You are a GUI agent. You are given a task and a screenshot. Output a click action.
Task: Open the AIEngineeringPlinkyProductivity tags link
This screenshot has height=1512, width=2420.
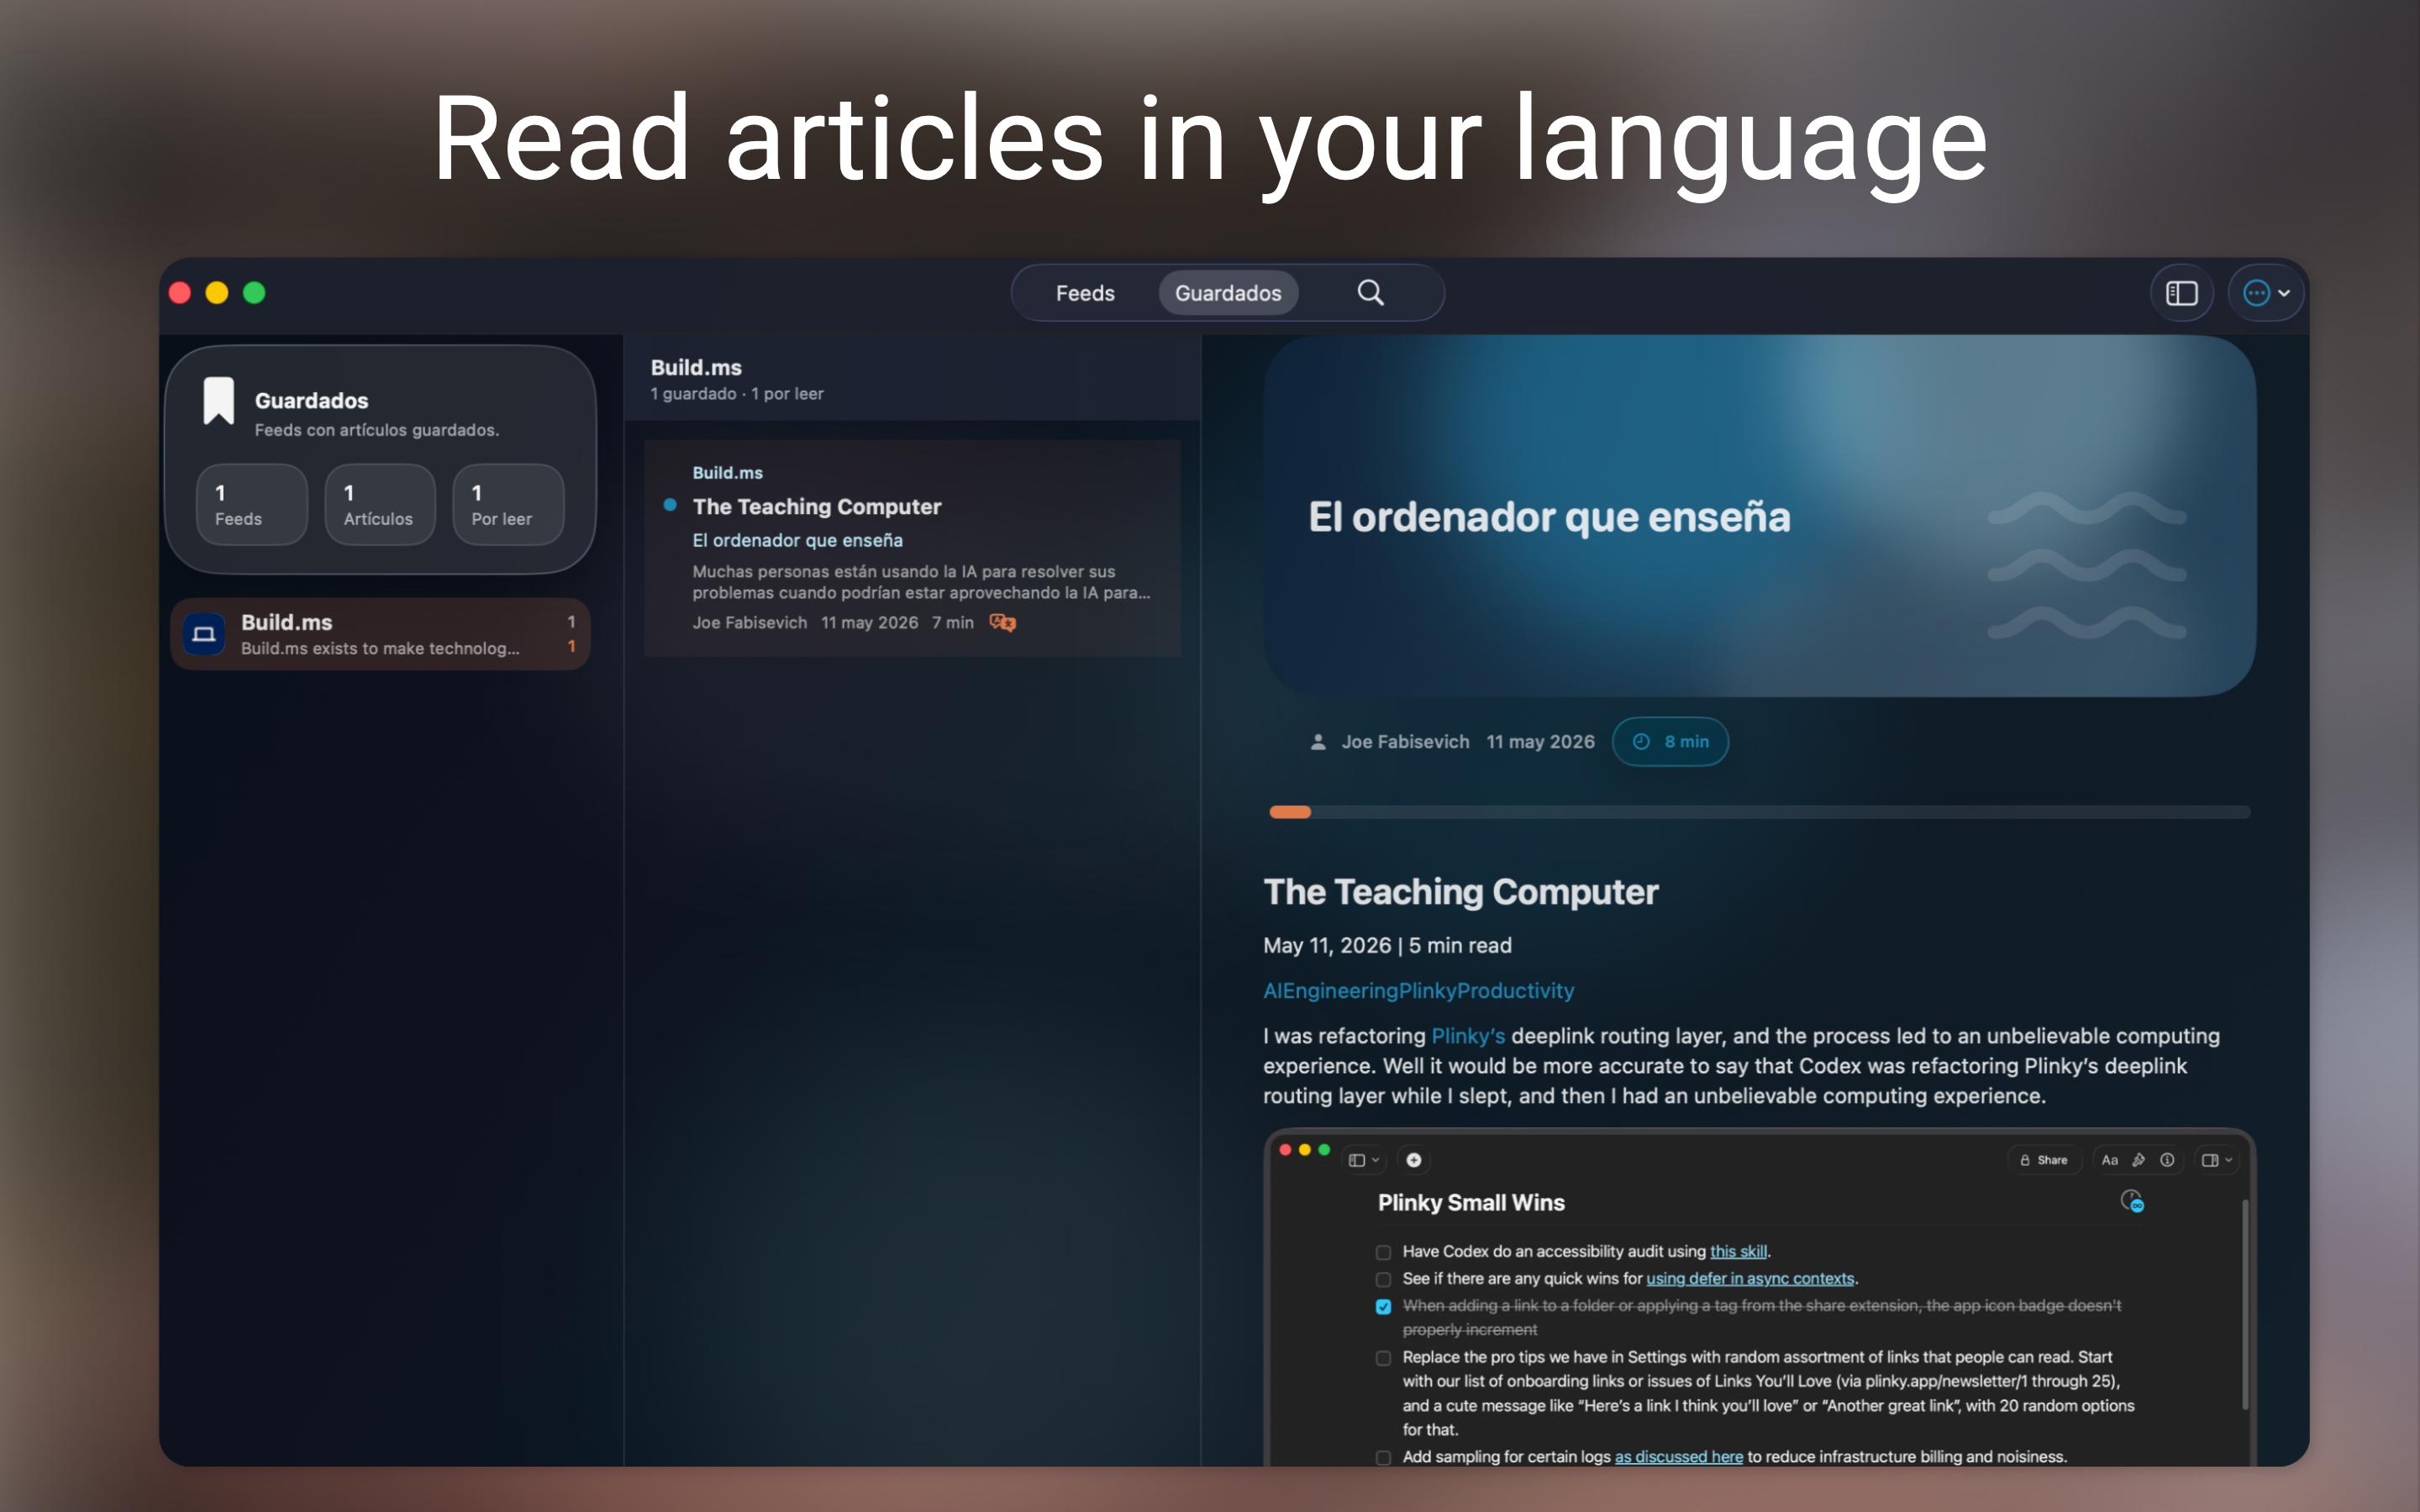click(1418, 990)
